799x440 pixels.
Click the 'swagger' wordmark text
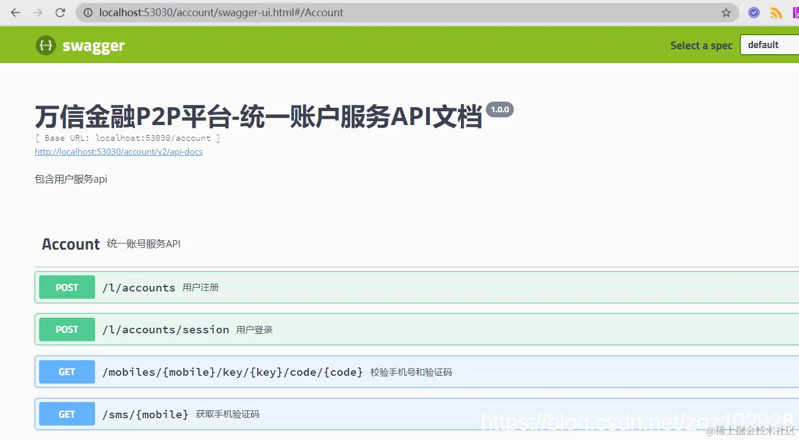click(x=93, y=46)
